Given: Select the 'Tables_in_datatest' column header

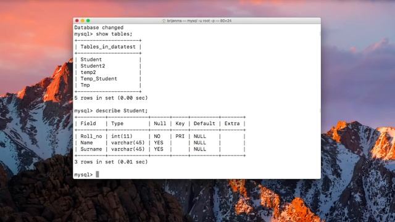Looking at the screenshot, I should pyautogui.click(x=108, y=47).
